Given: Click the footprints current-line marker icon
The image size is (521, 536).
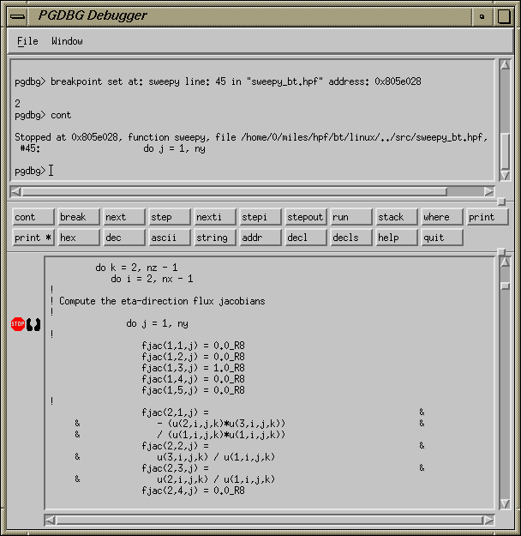Looking at the screenshot, I should 34,324.
